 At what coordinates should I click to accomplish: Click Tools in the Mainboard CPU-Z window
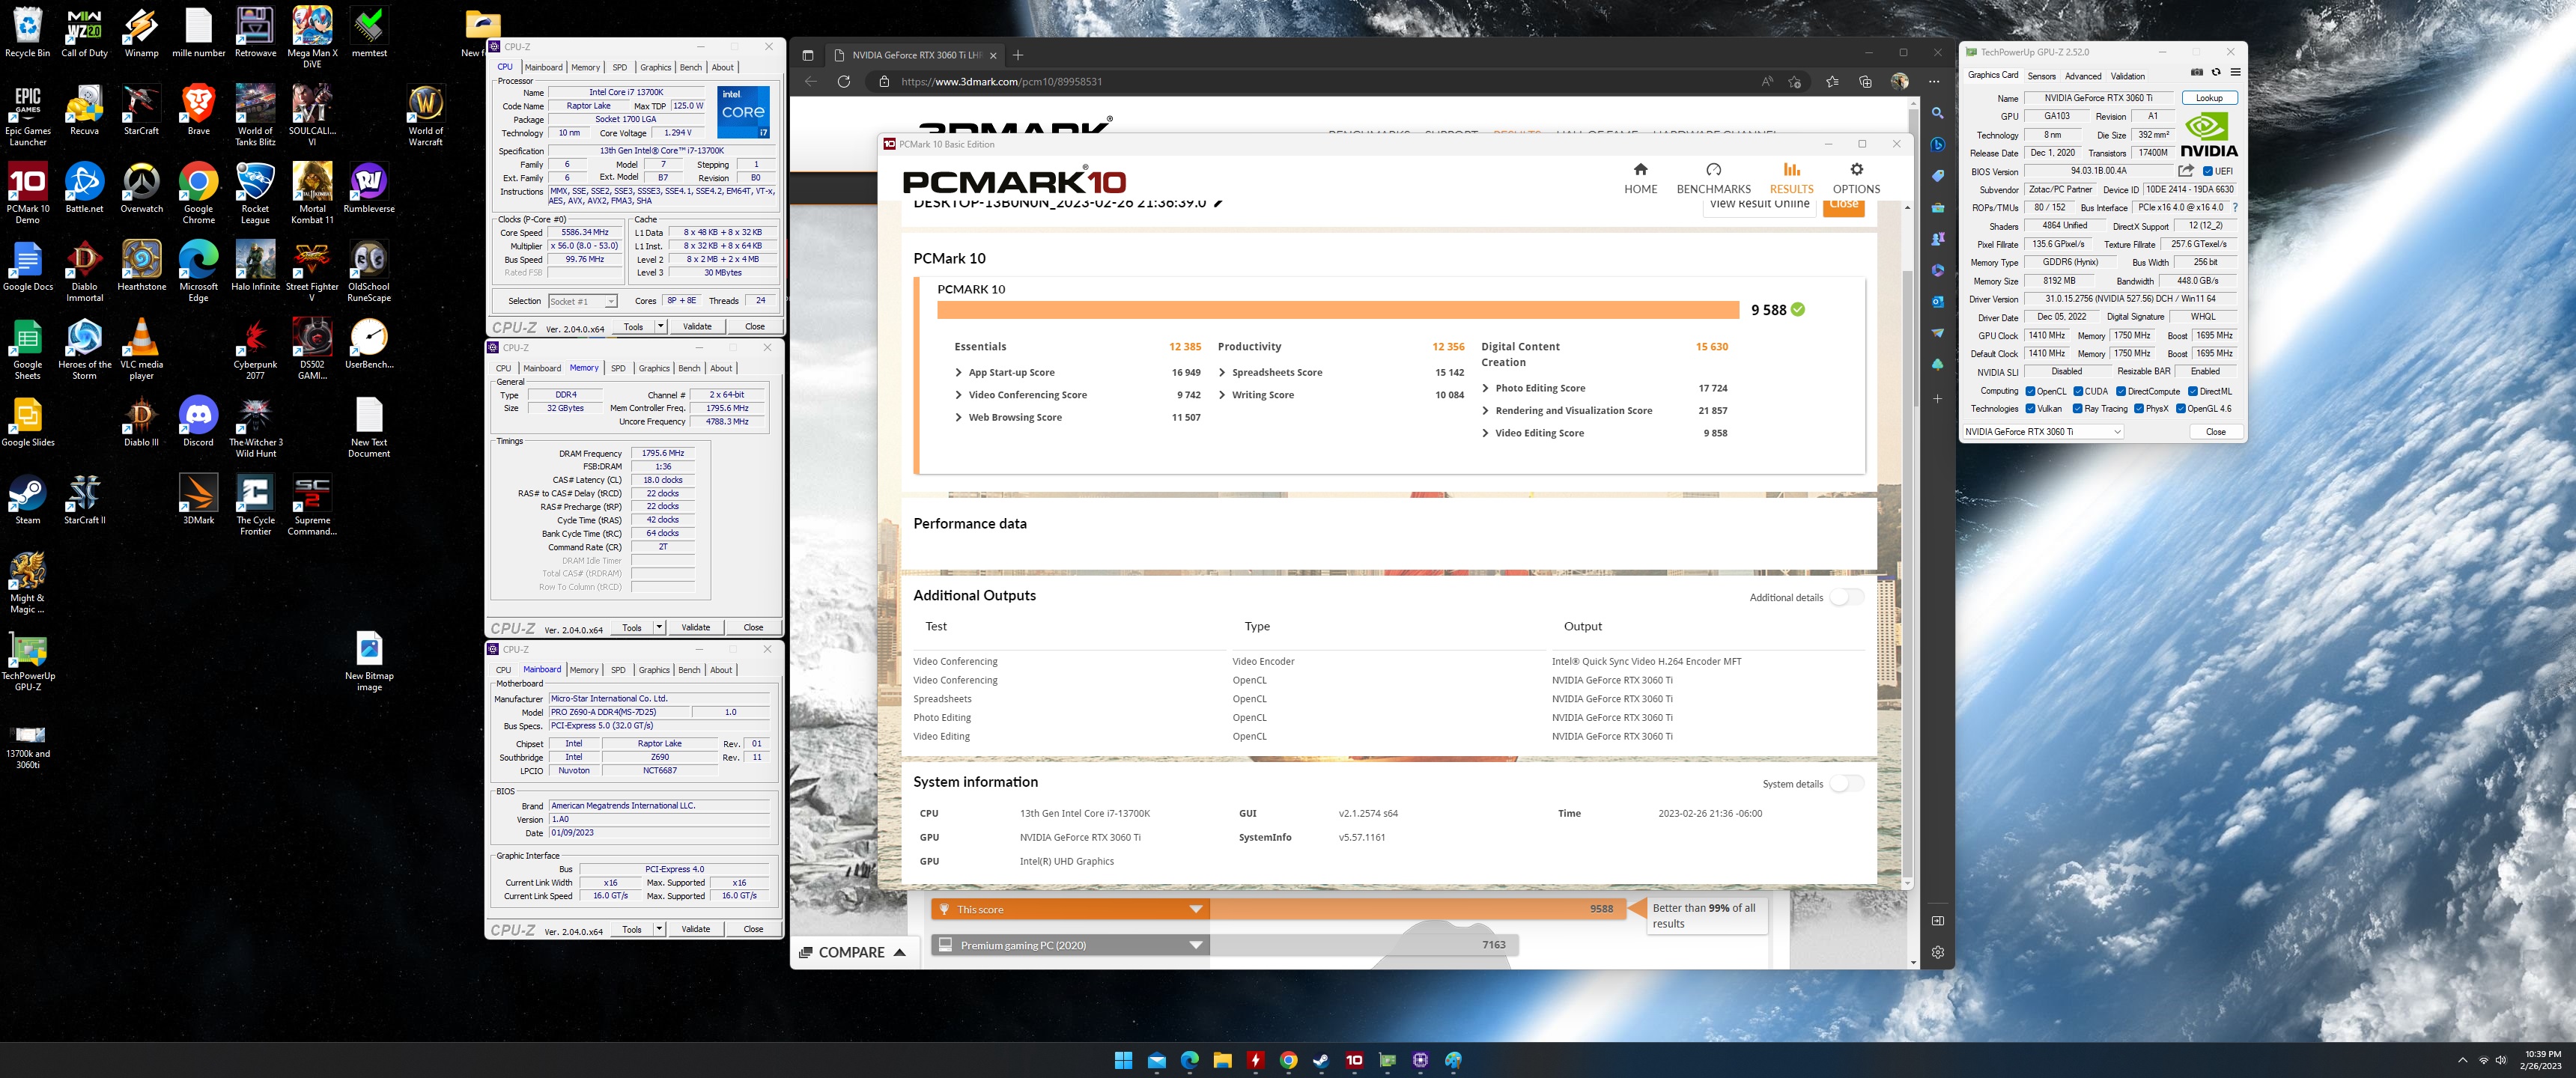[632, 929]
